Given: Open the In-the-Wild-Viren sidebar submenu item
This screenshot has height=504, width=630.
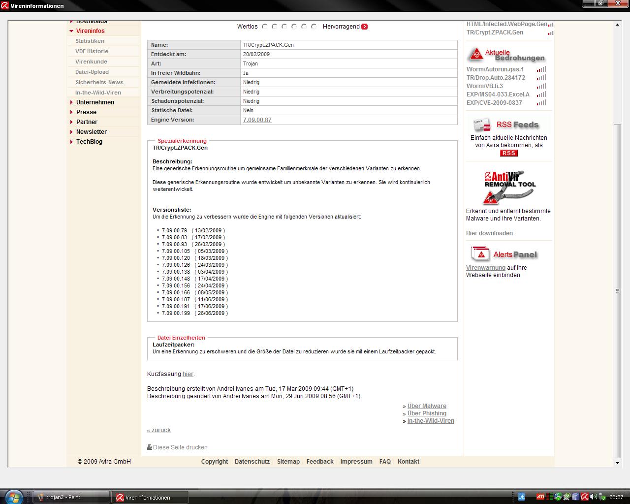Looking at the screenshot, I should click(x=98, y=93).
